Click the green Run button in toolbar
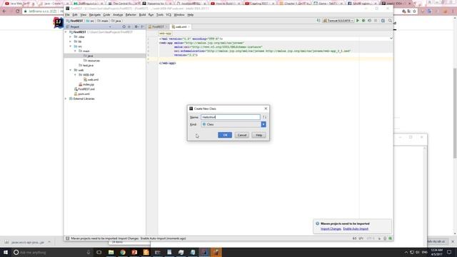Viewport: 457px width, 257px height. coord(358,21)
